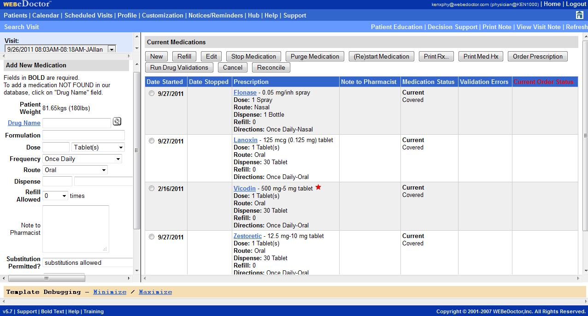Click the Run Drug Validations button

point(179,67)
